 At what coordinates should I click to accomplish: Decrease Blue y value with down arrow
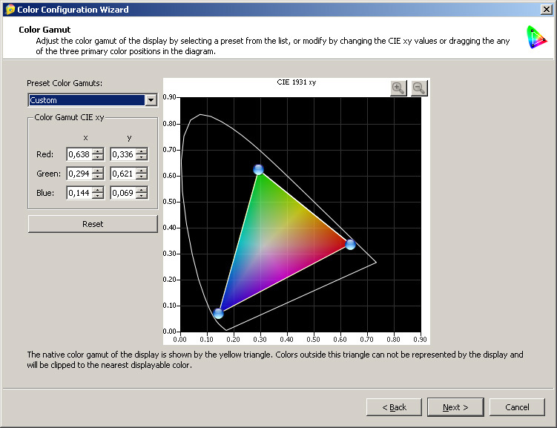(142, 196)
